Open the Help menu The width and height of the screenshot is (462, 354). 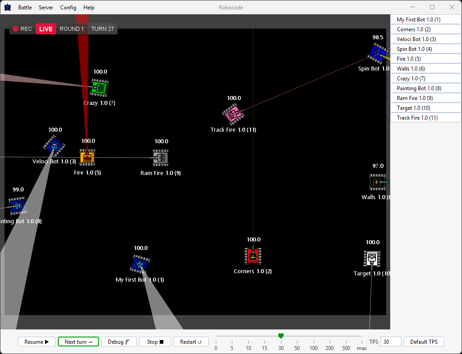(x=89, y=8)
